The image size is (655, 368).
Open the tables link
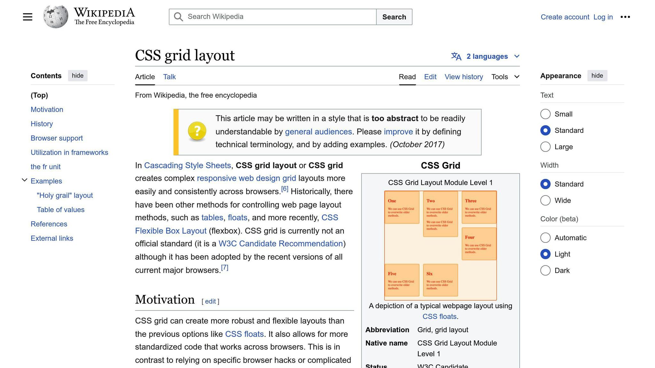pyautogui.click(x=212, y=218)
